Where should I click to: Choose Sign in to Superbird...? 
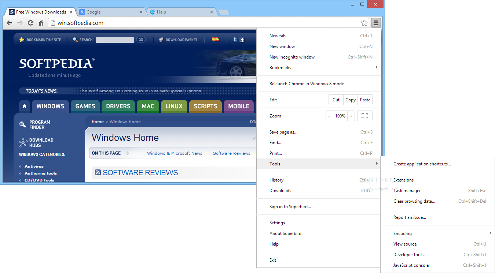319,207
